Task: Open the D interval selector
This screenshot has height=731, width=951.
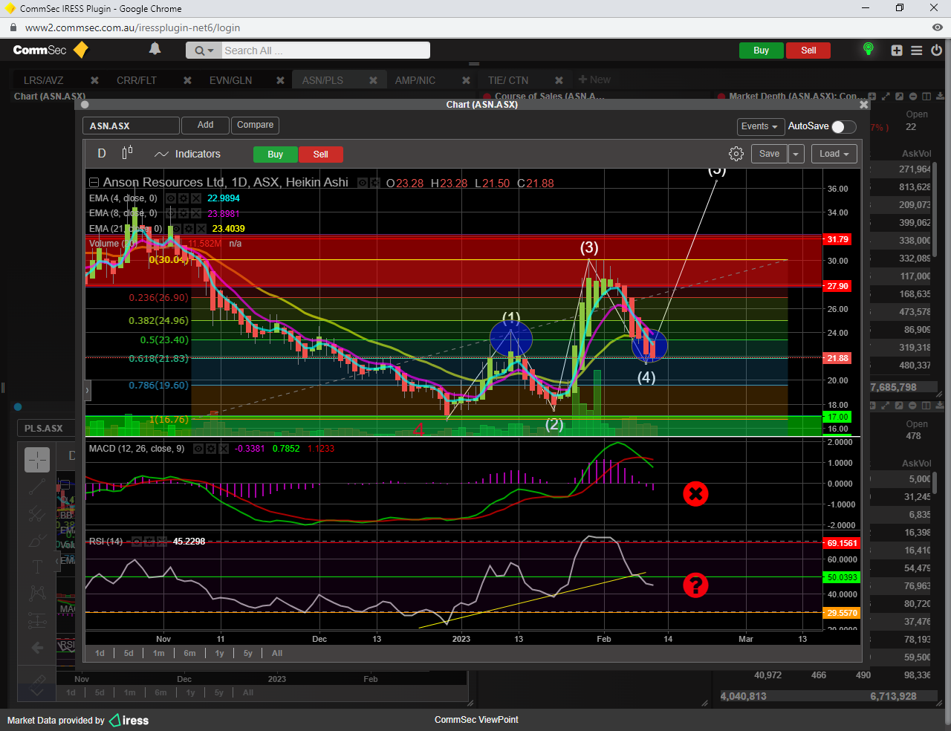Action: [102, 154]
